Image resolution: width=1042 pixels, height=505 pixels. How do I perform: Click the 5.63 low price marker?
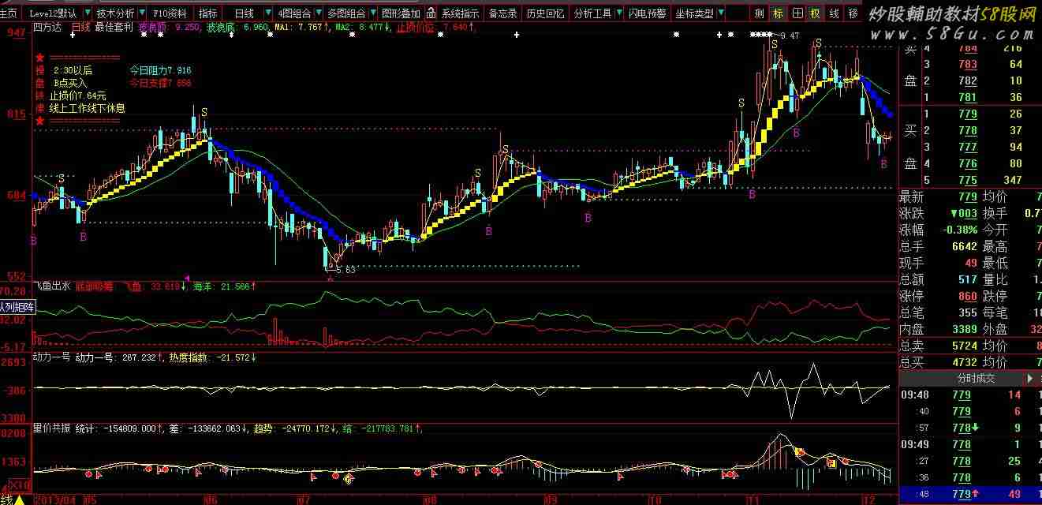[x=345, y=270]
